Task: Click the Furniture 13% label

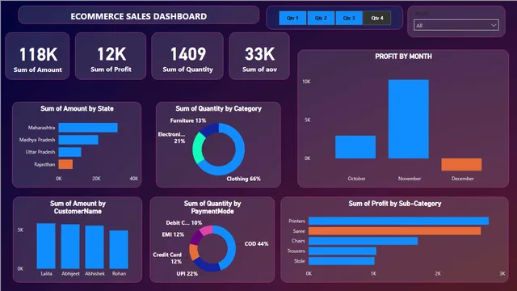Action: coord(188,120)
